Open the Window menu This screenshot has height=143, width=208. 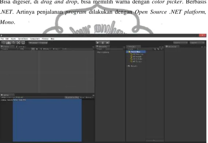pos(45,39)
